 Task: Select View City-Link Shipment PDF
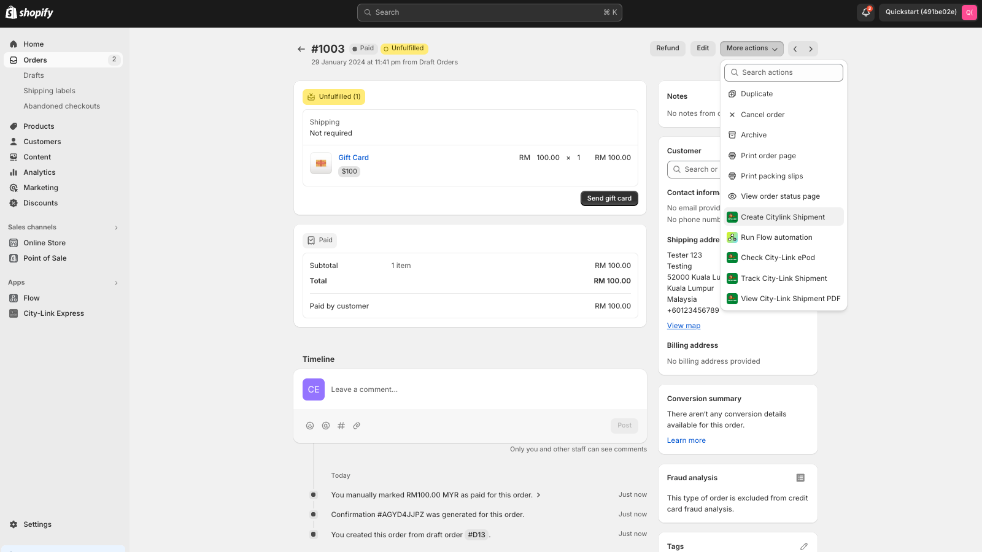[x=784, y=299]
